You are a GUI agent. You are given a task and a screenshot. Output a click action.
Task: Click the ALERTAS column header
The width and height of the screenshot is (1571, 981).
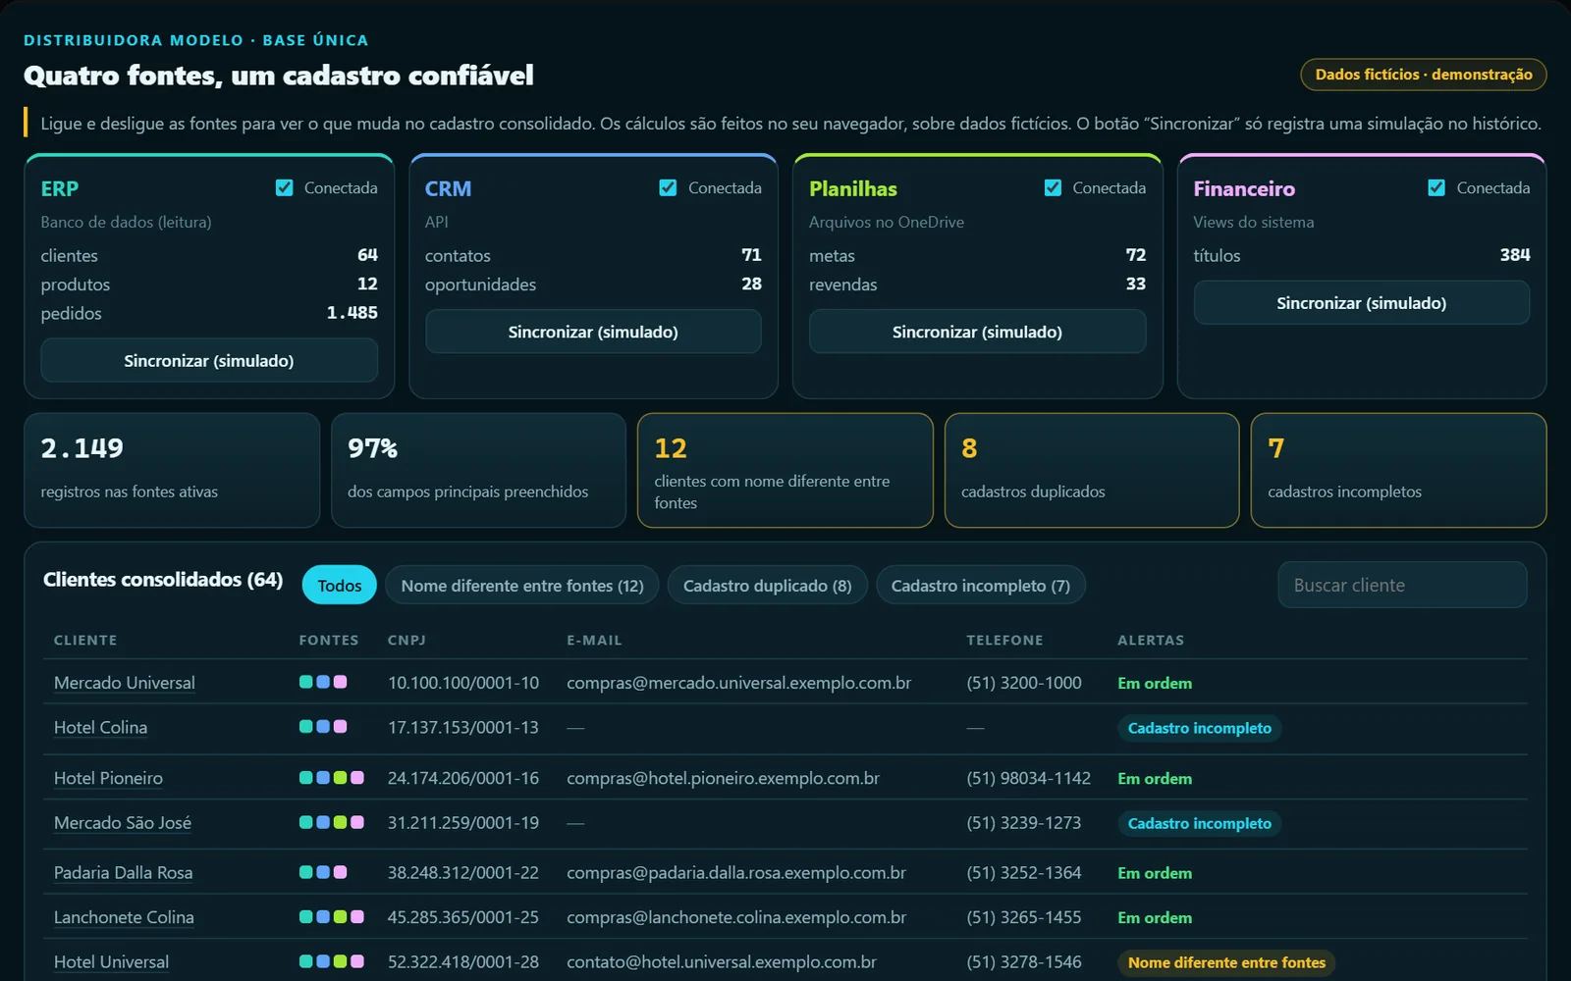click(x=1151, y=640)
